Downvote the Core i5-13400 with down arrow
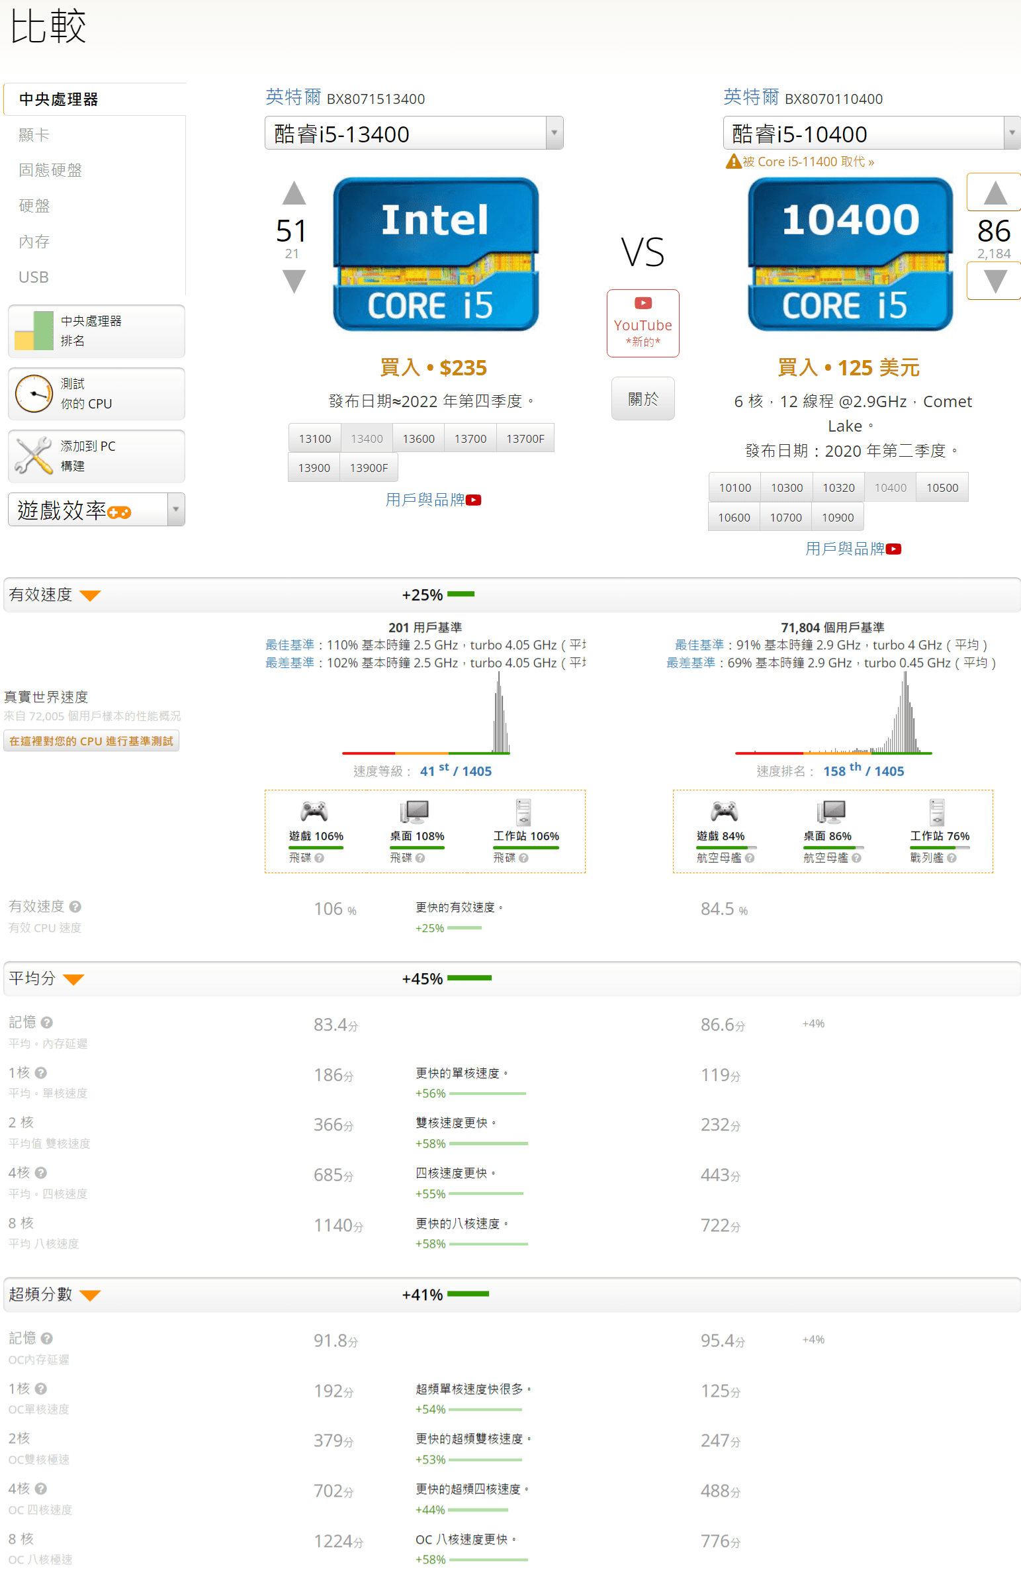Screen dimensions: 1021x1592 (294, 281)
